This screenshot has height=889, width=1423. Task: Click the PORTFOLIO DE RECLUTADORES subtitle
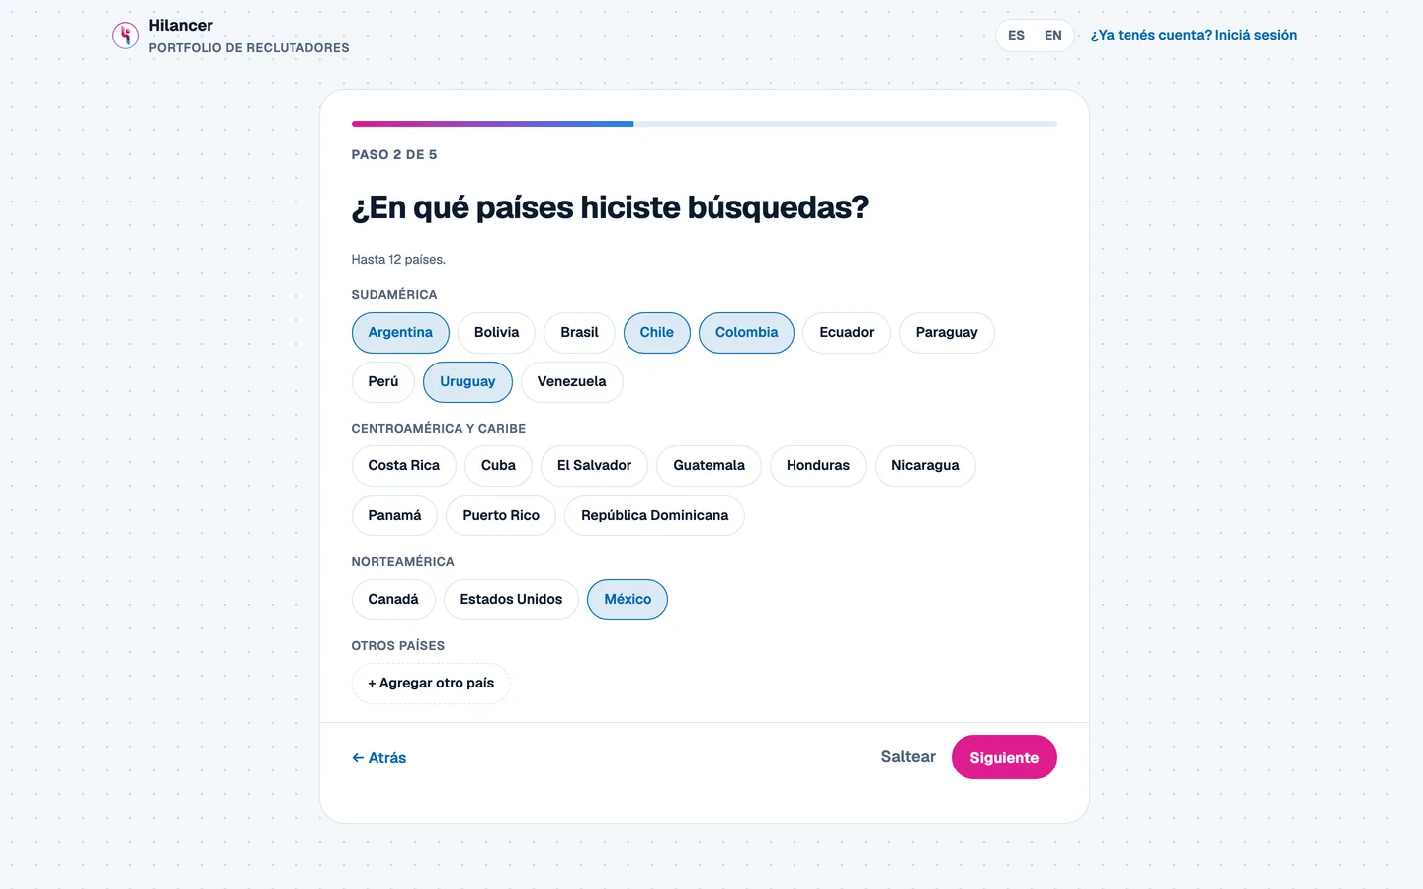249,48
